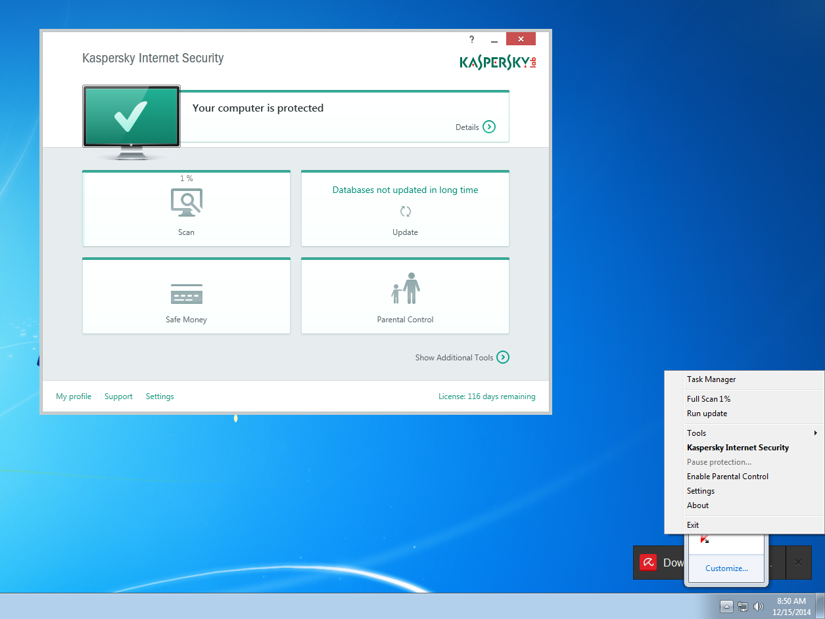Click the Safe Money tile label
825x619 pixels.
pyautogui.click(x=186, y=320)
